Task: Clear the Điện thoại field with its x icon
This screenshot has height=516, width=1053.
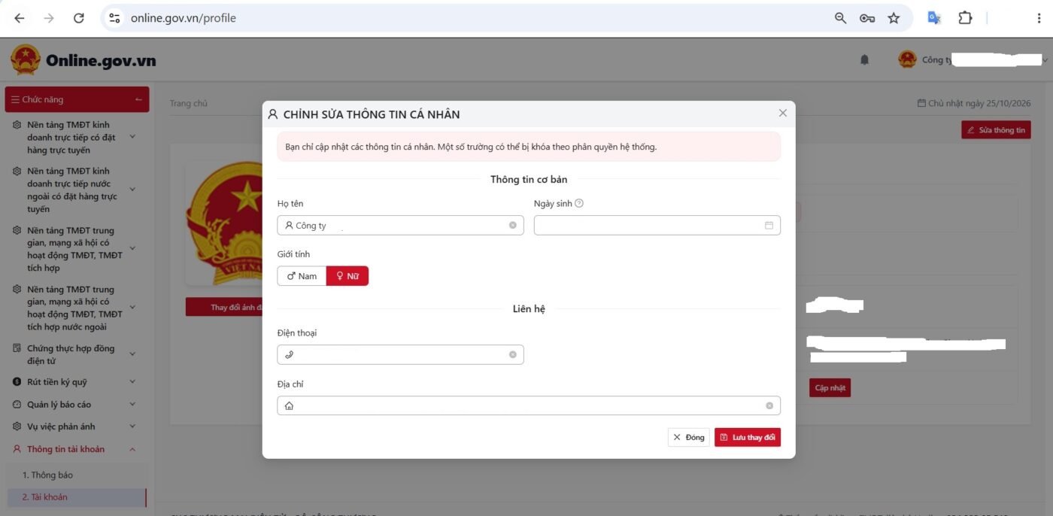Action: click(x=513, y=354)
